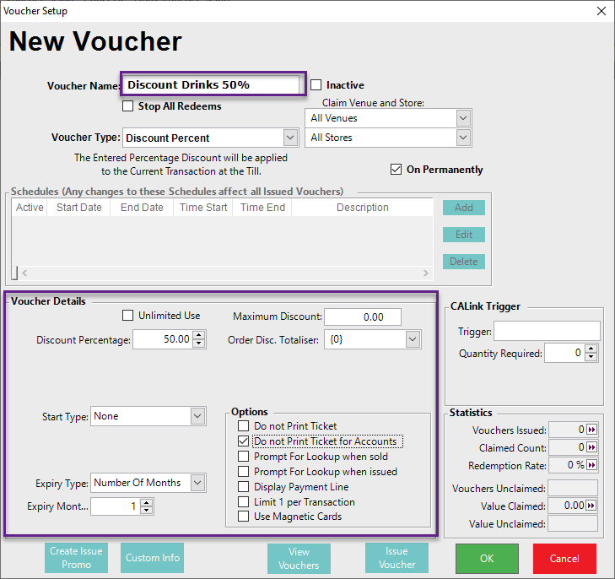
Task: Enable Limit 1 per Transaction option
Action: [x=244, y=502]
